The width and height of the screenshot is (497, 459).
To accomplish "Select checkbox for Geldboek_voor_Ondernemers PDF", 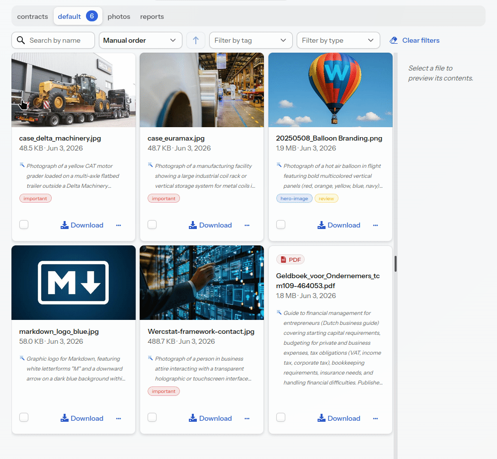I will pyautogui.click(x=281, y=417).
